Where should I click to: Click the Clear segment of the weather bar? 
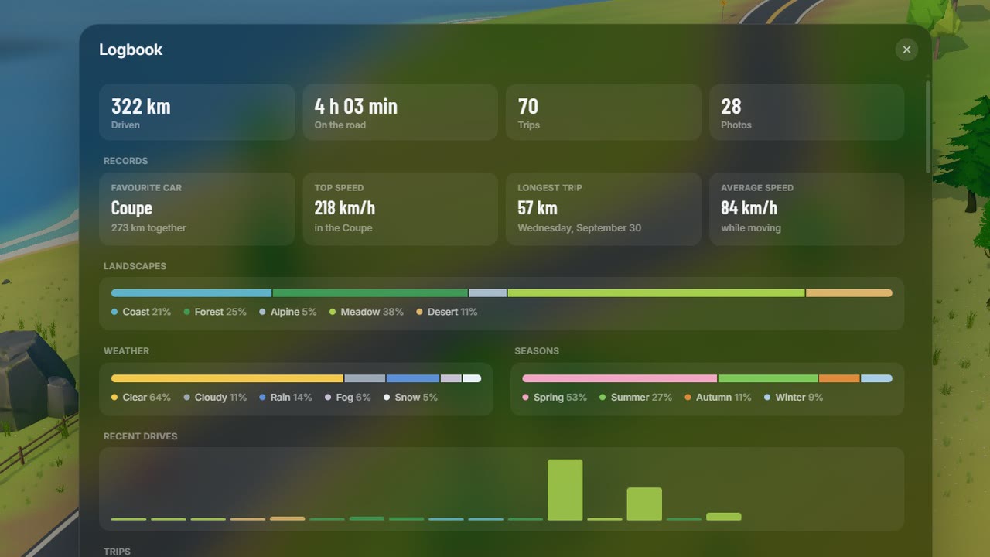(227, 378)
